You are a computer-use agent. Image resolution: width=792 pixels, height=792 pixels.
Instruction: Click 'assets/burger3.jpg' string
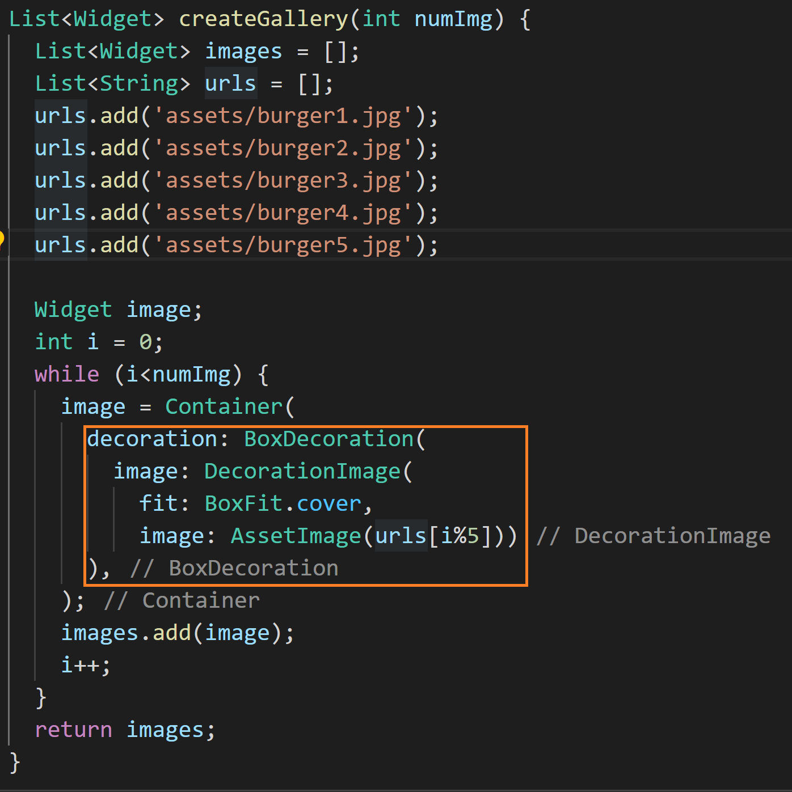coord(283,181)
